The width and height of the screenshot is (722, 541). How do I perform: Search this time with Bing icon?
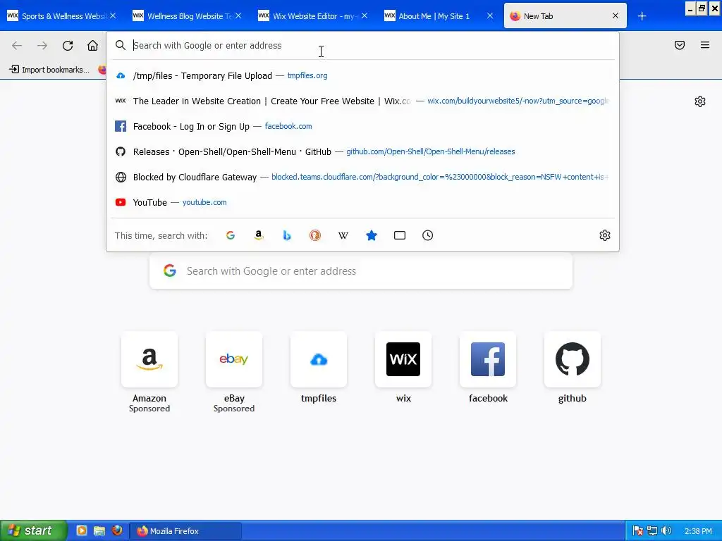click(287, 235)
